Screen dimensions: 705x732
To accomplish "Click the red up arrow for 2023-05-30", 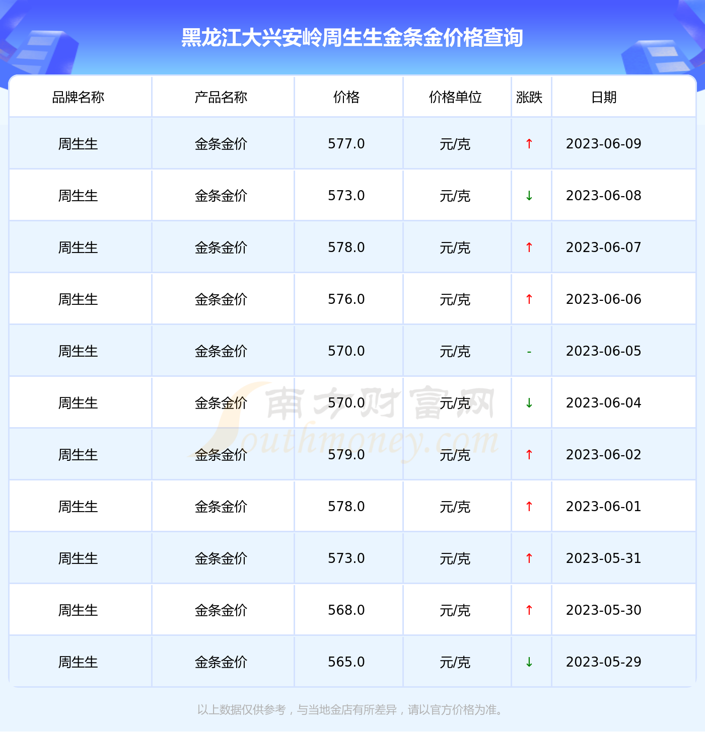I will 529,610.
